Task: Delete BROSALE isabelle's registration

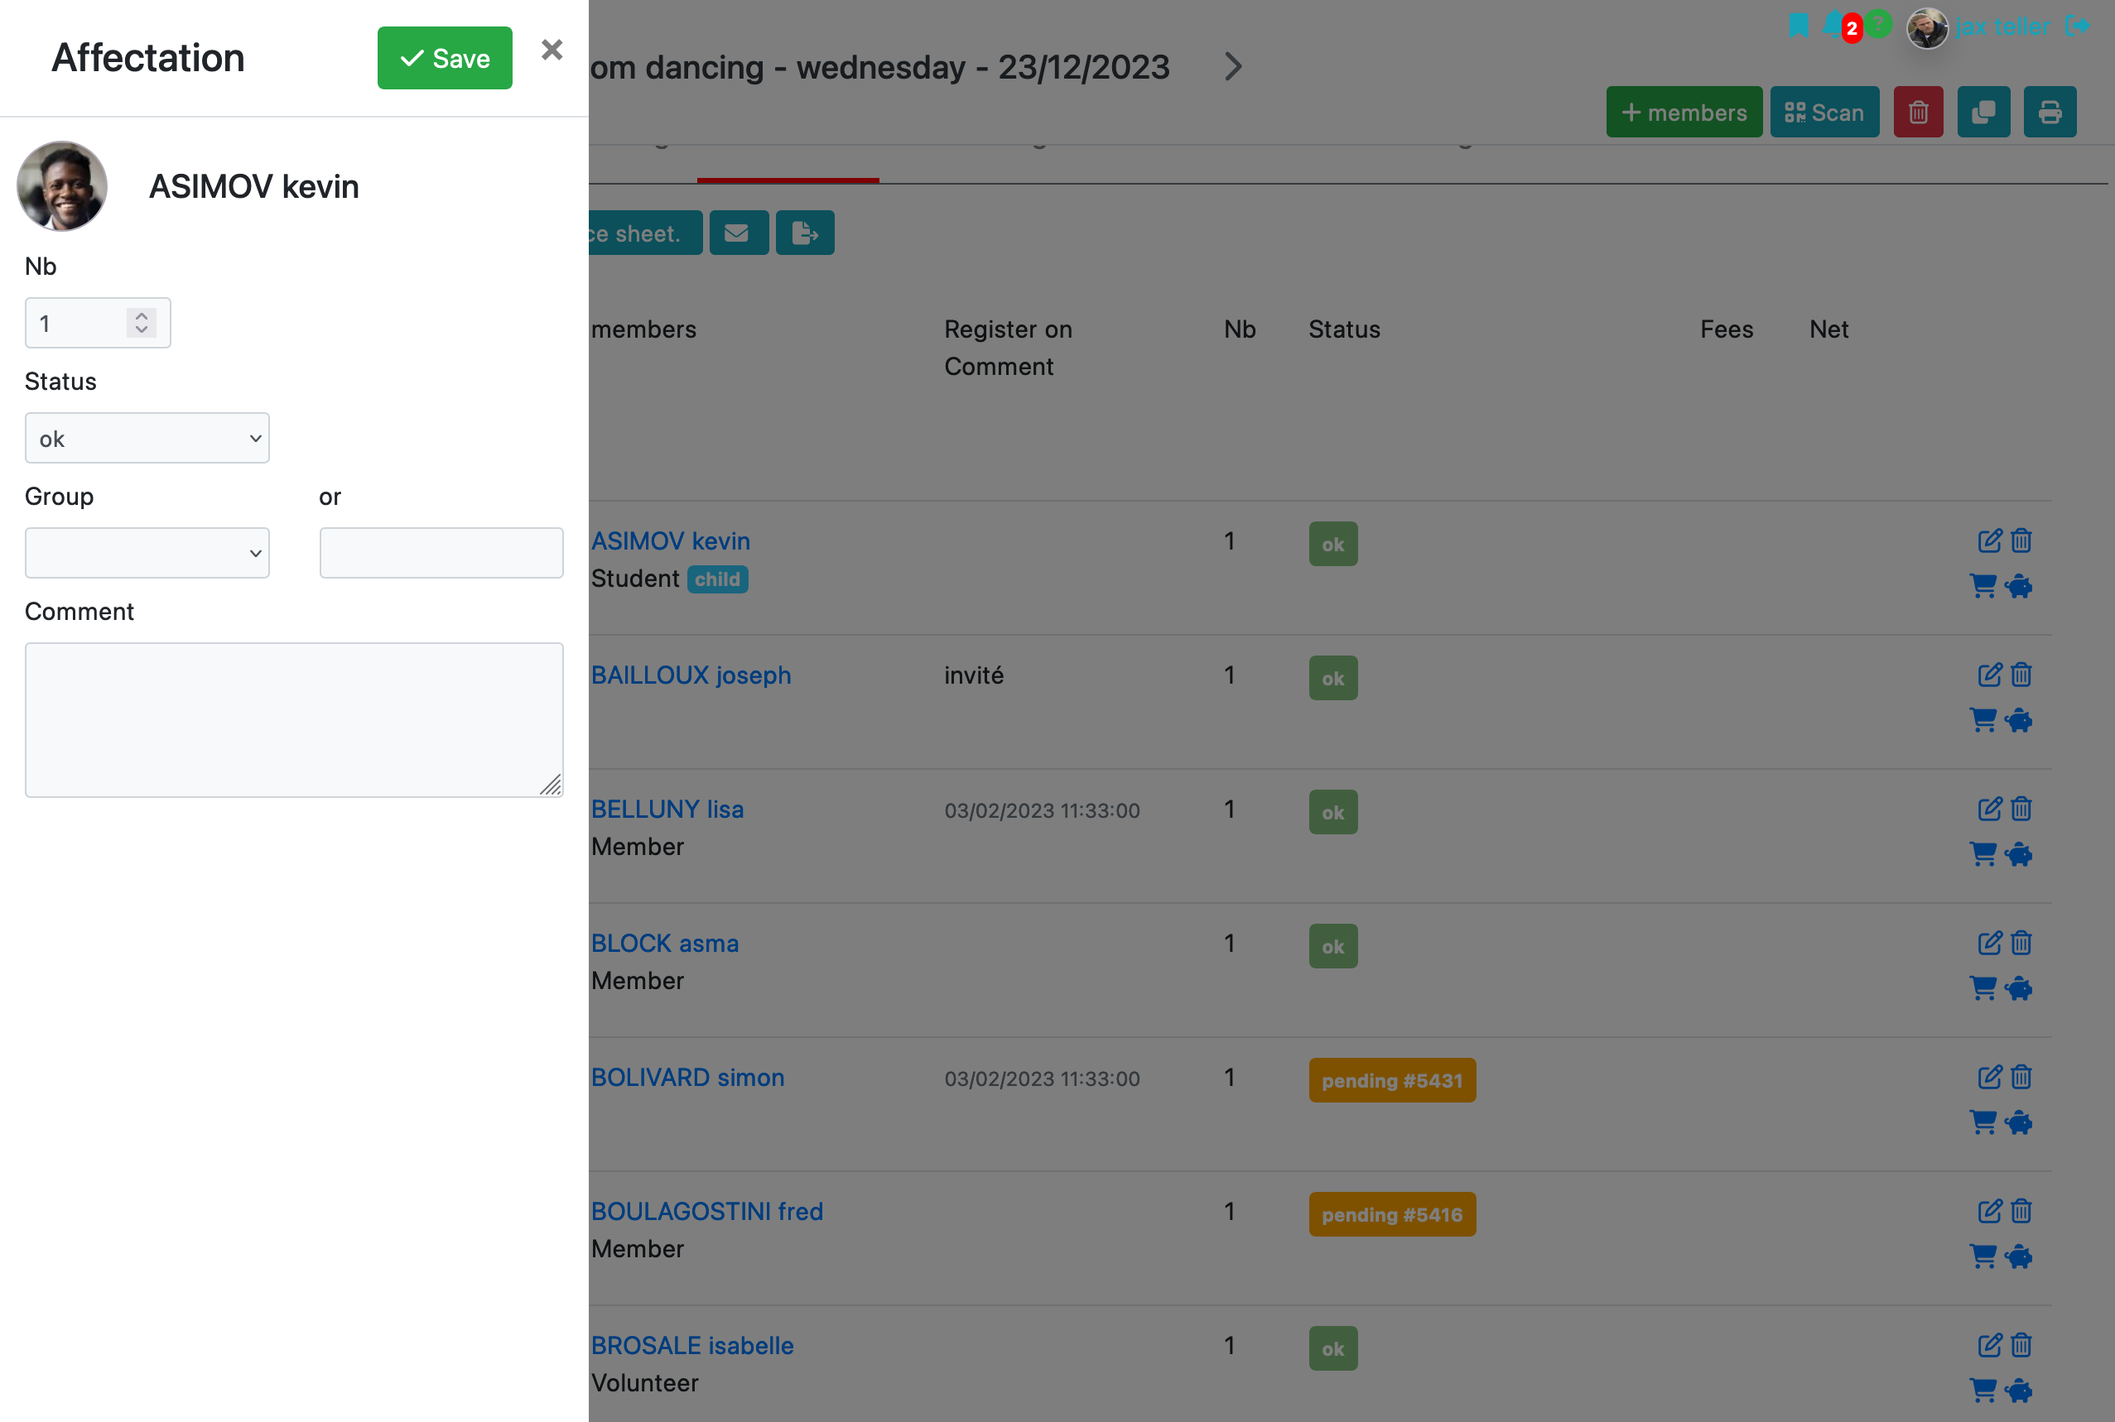Action: tap(2021, 1346)
